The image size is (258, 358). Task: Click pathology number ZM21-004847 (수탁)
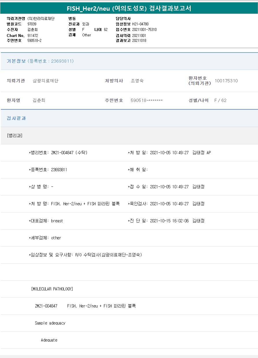[58, 152]
